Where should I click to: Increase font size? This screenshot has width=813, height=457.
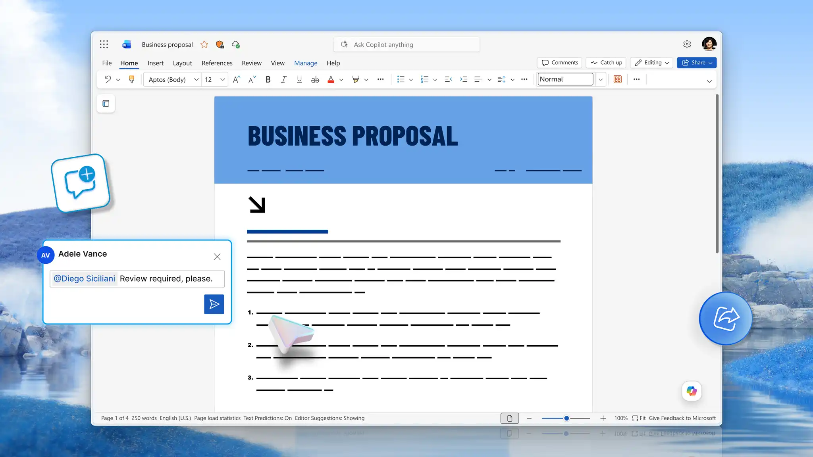(x=237, y=79)
